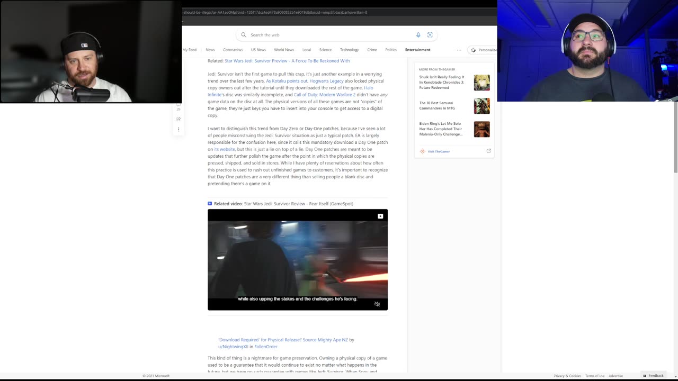Click the Samurai Commanders thumbnail
This screenshot has width=678, height=381.
pos(481,106)
